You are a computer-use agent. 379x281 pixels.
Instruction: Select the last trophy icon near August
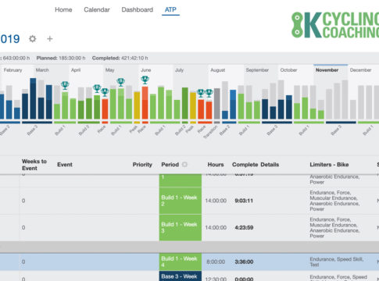(209, 93)
